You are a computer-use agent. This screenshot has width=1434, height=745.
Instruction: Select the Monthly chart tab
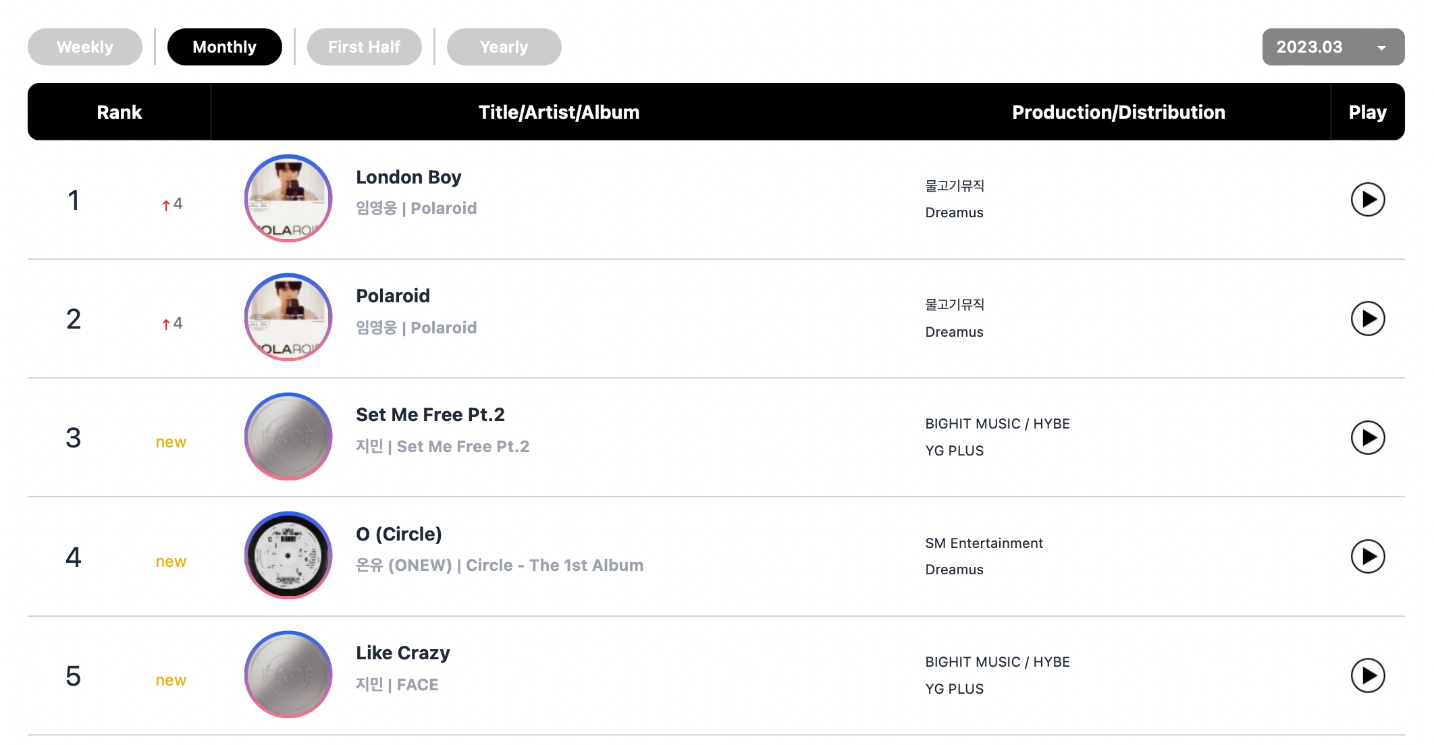(225, 47)
